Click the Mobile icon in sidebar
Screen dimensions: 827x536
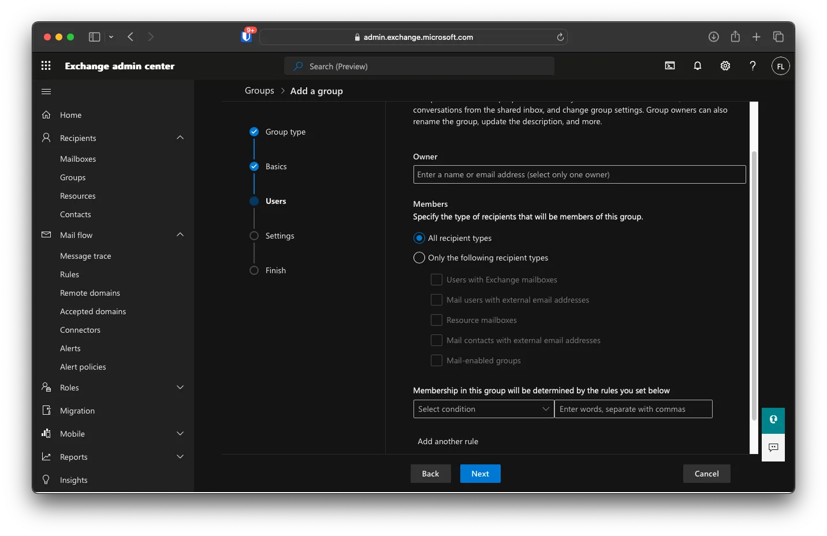tap(46, 433)
